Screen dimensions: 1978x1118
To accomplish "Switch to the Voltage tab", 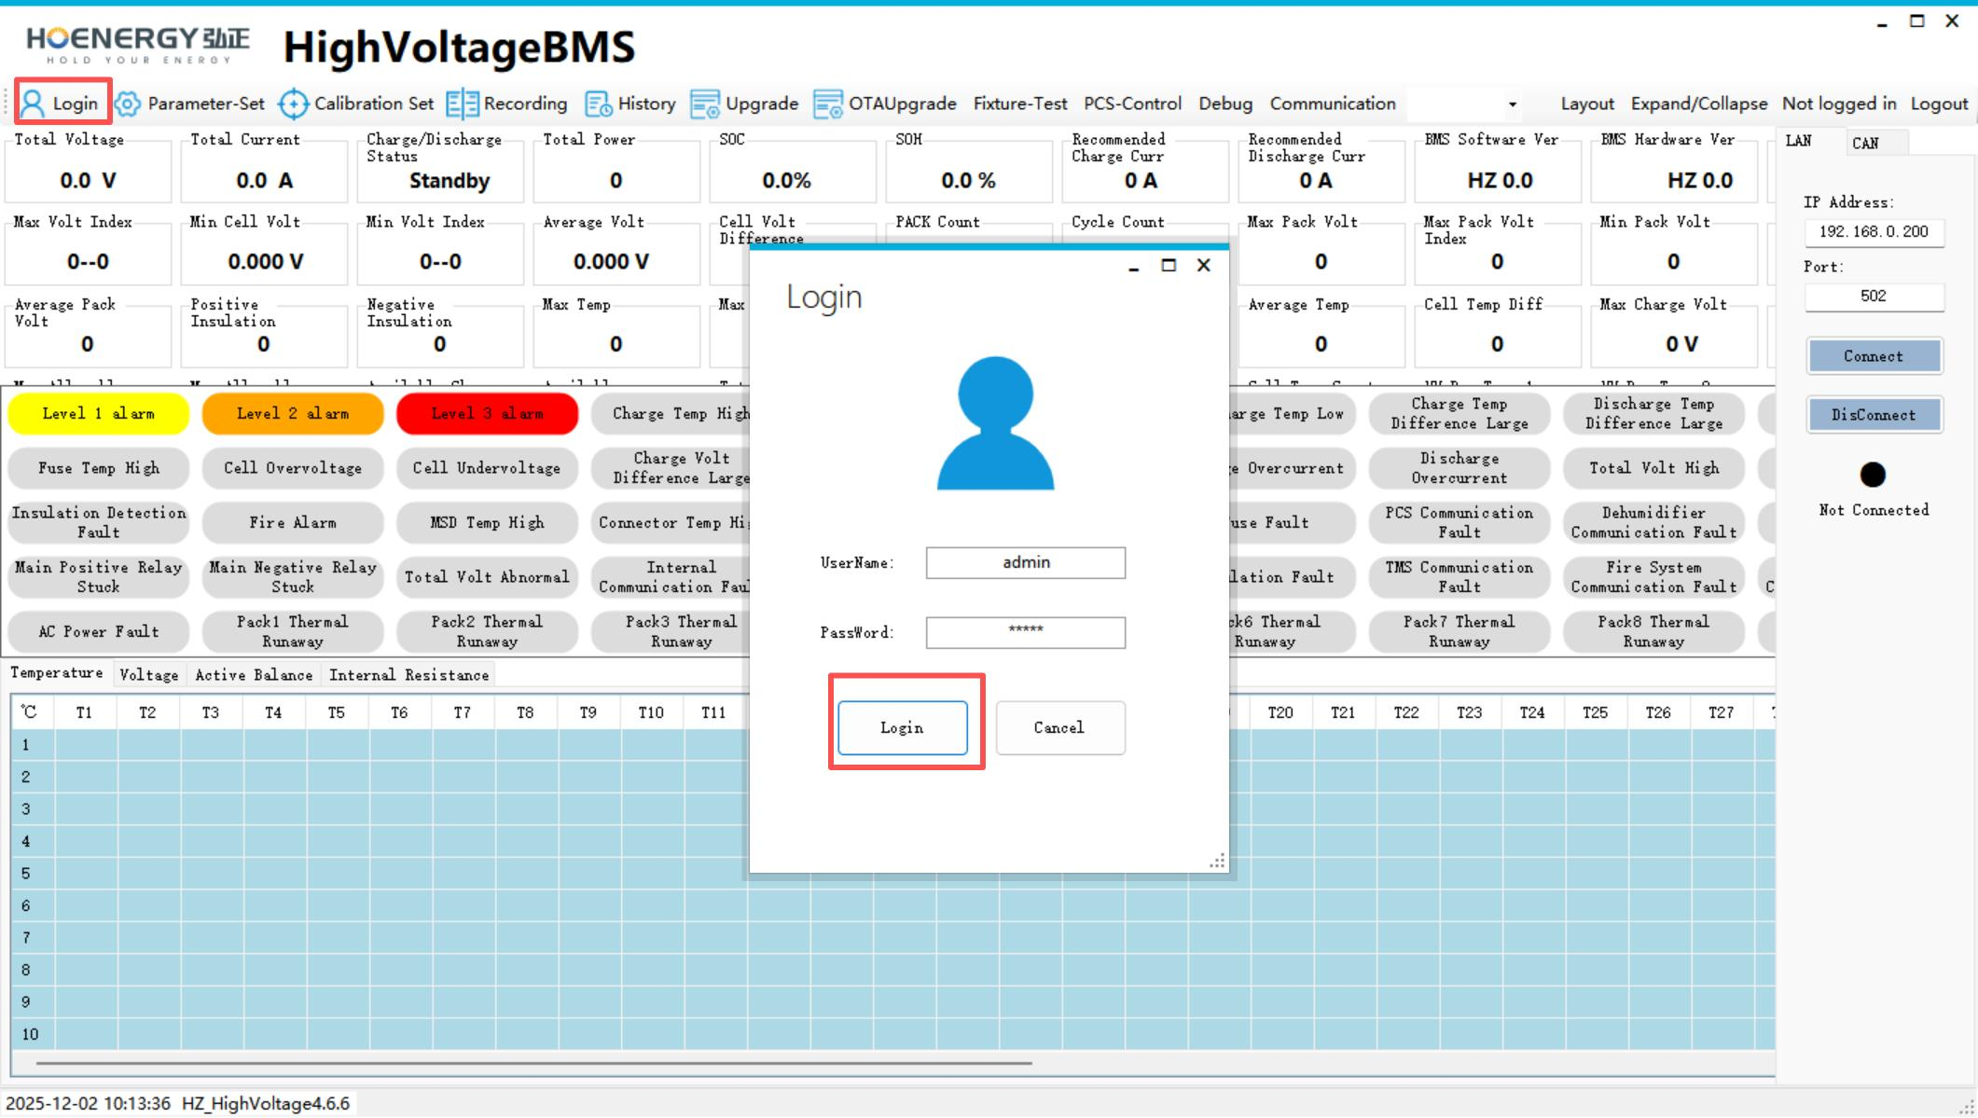I will pos(149,674).
